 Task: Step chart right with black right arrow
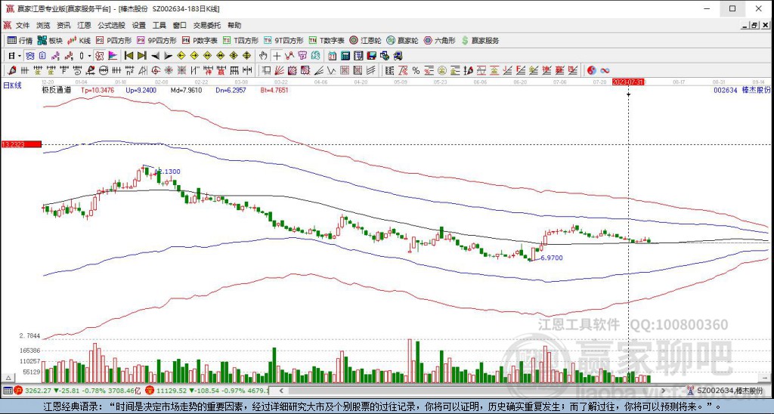168,56
